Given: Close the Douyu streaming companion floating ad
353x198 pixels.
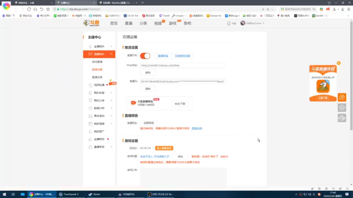Looking at the screenshot, I should coord(338,63).
